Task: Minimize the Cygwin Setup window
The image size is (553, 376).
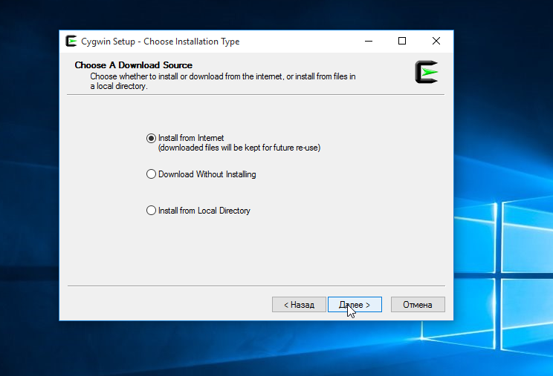Action: click(369, 41)
